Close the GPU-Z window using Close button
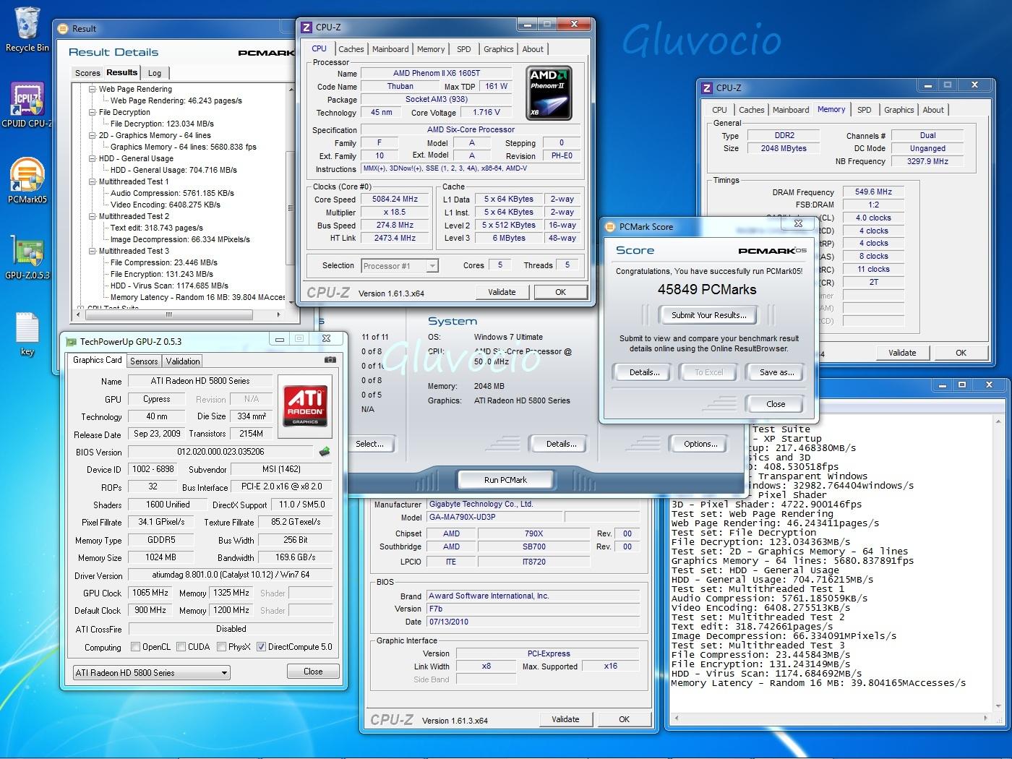This screenshot has height=759, width=1012. point(313,672)
